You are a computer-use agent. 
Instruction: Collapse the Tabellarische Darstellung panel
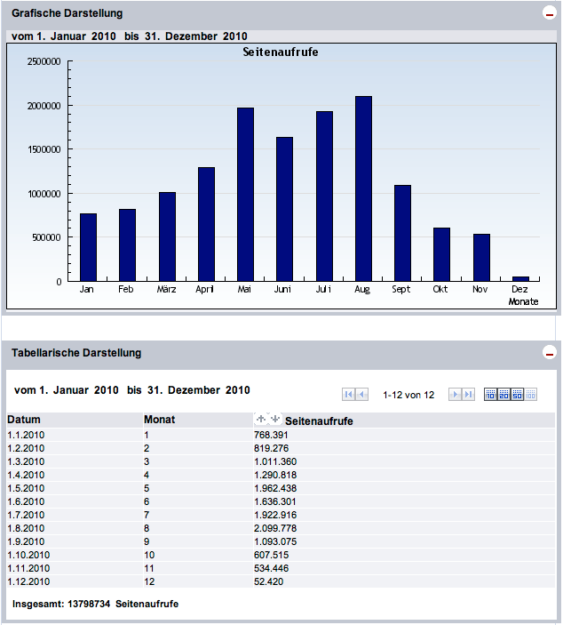click(548, 353)
